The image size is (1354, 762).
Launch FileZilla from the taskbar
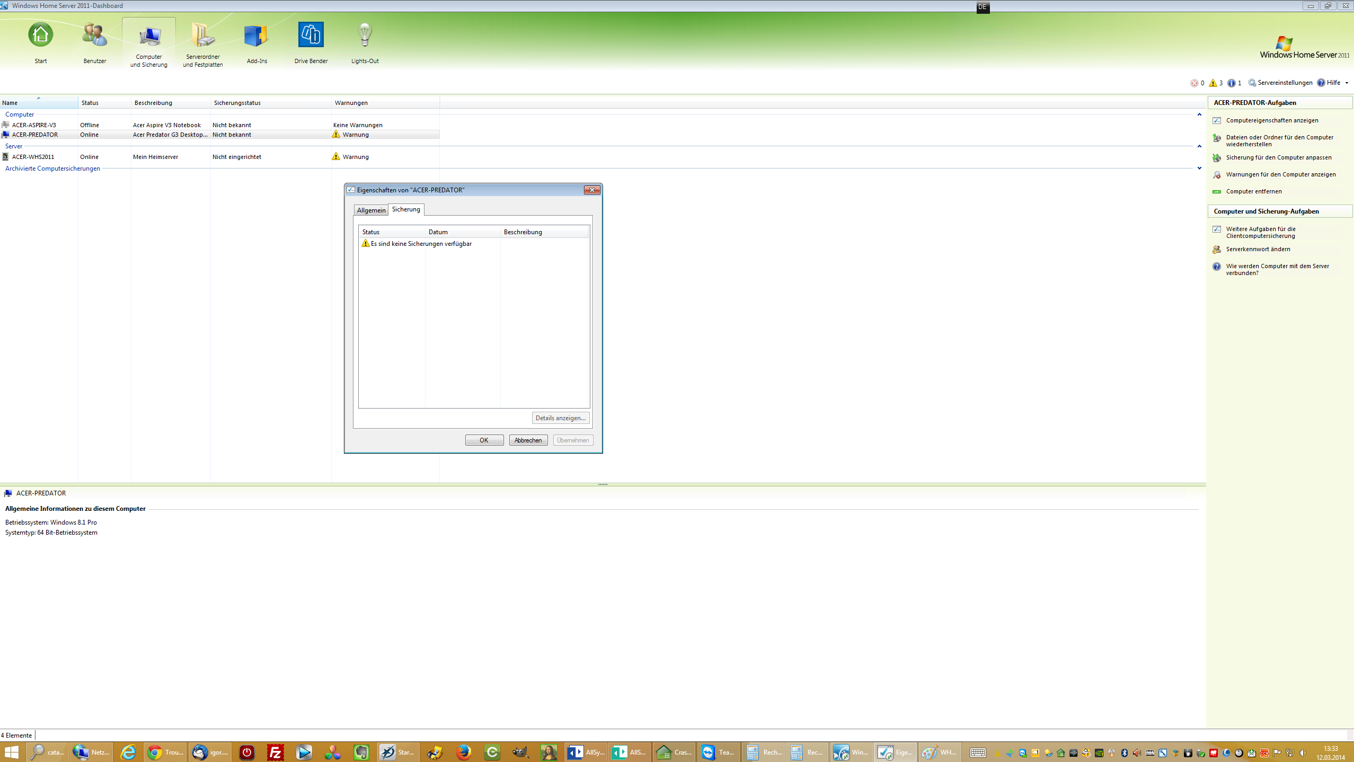pos(275,752)
